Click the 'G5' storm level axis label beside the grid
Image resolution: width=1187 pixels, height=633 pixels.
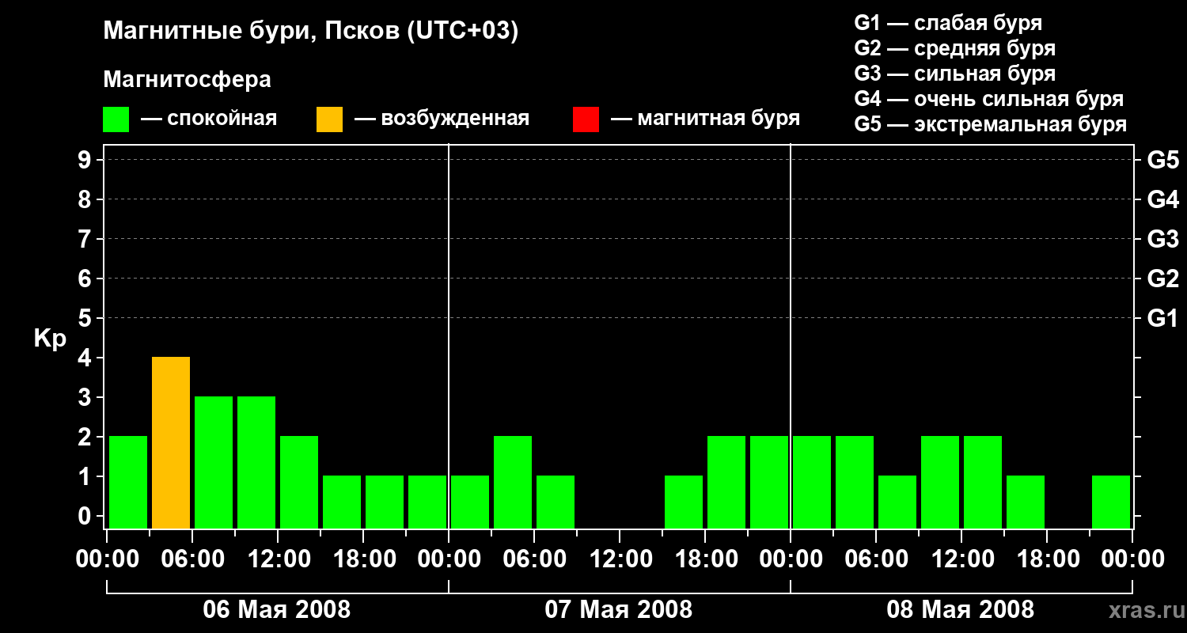click(x=1163, y=160)
